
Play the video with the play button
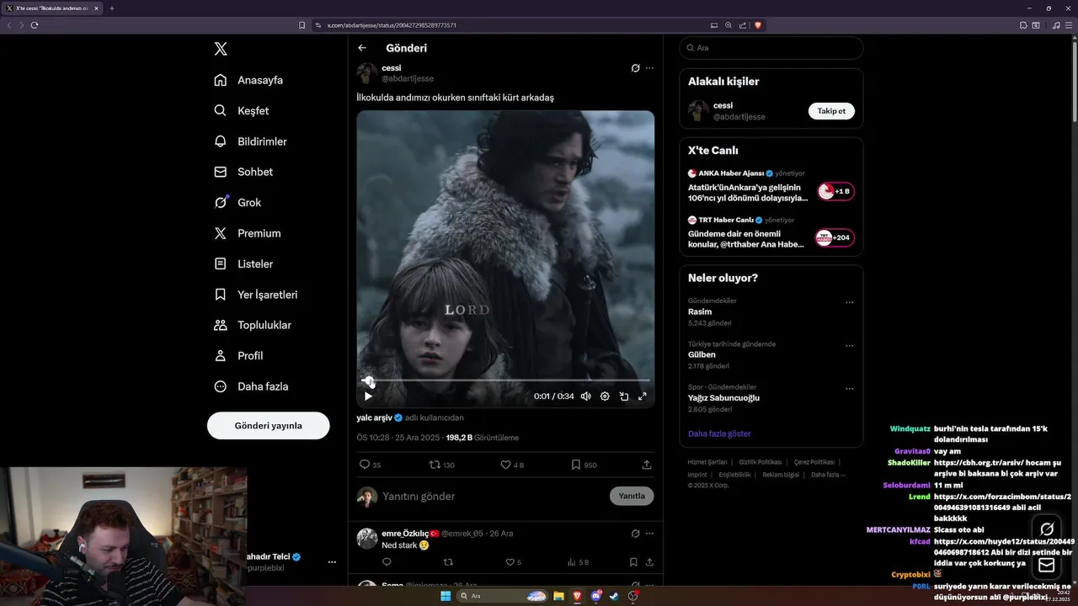click(x=368, y=396)
